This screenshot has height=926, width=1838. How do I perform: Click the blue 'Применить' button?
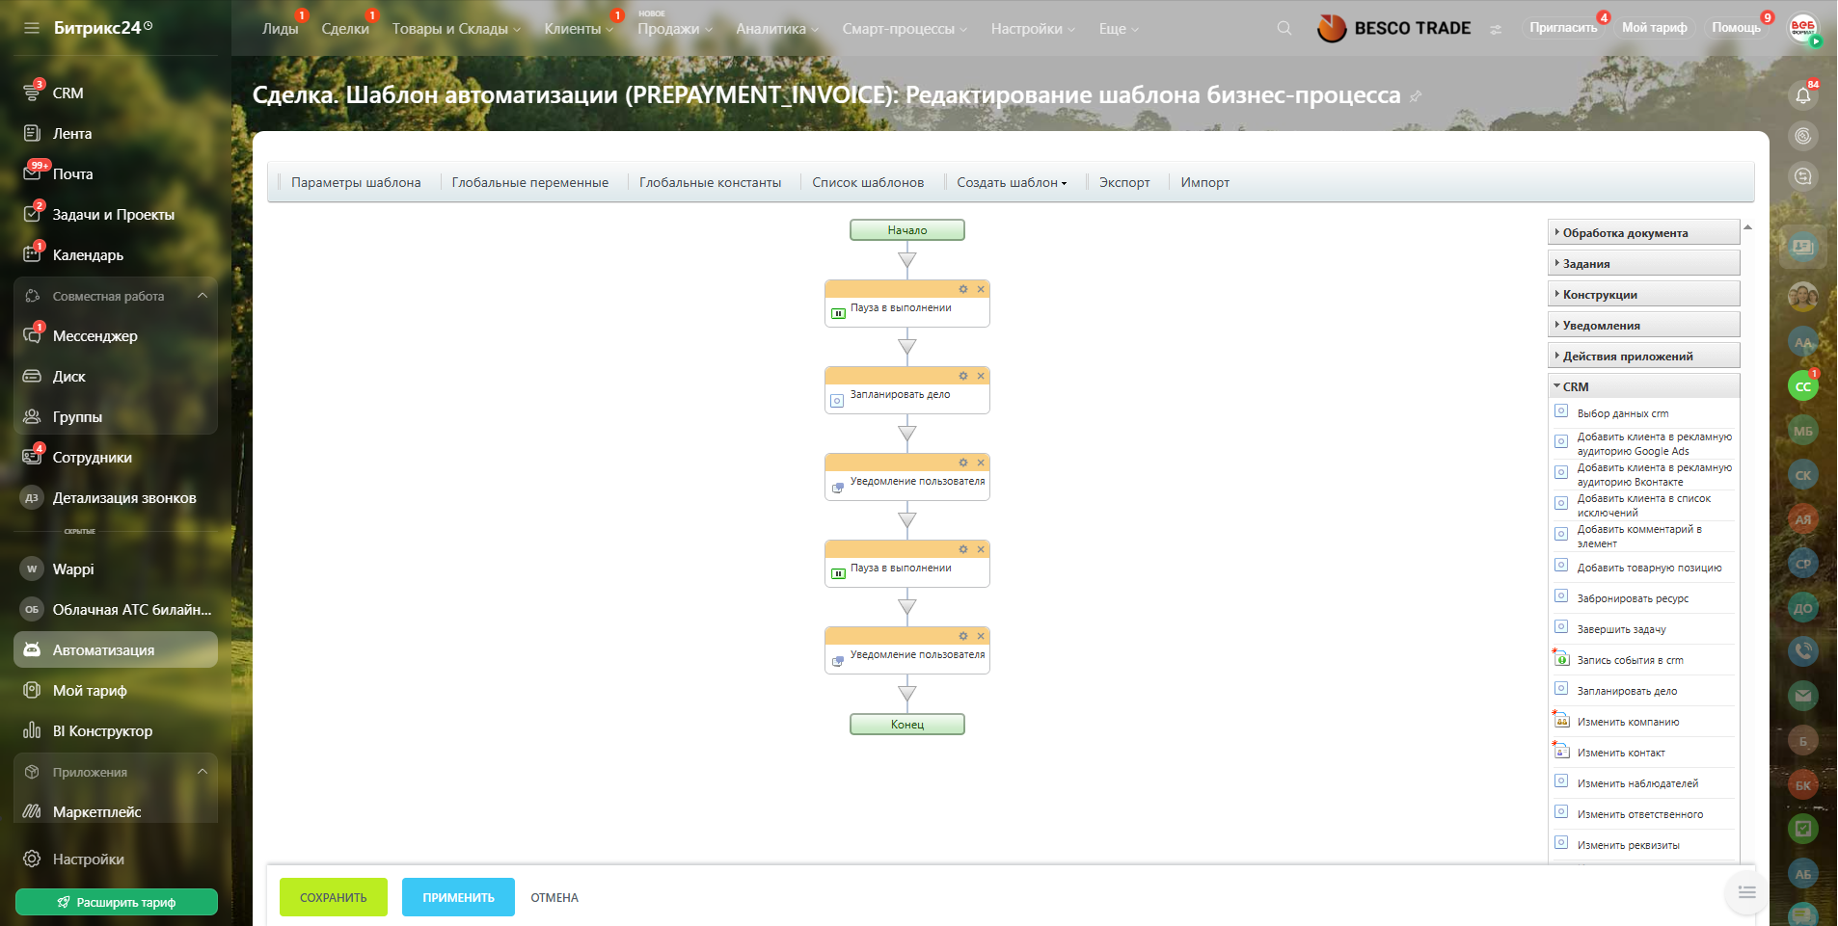[458, 897]
